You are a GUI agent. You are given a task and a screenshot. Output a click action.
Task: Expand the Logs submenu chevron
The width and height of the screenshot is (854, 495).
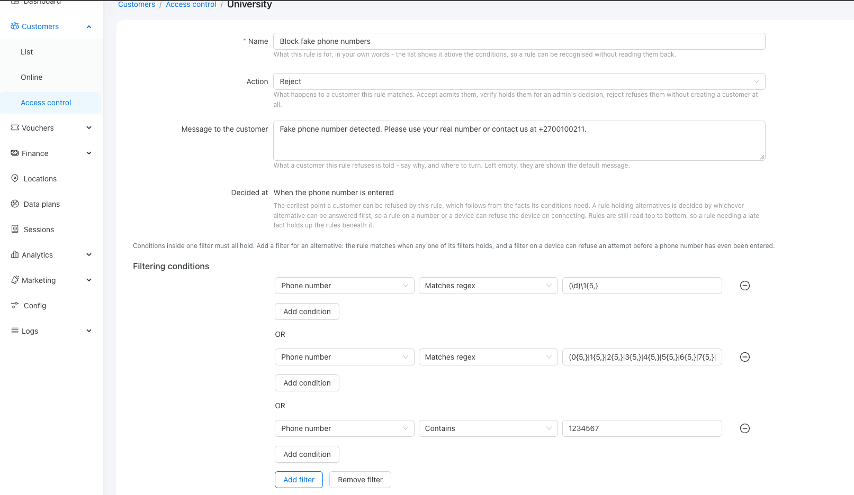tap(89, 331)
